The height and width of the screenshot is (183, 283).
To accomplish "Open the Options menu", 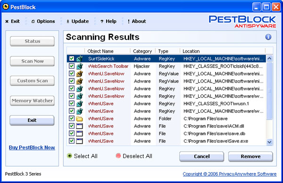I will click(x=43, y=22).
